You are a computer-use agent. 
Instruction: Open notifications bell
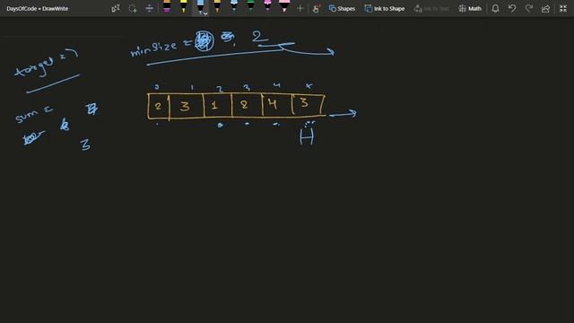click(495, 8)
